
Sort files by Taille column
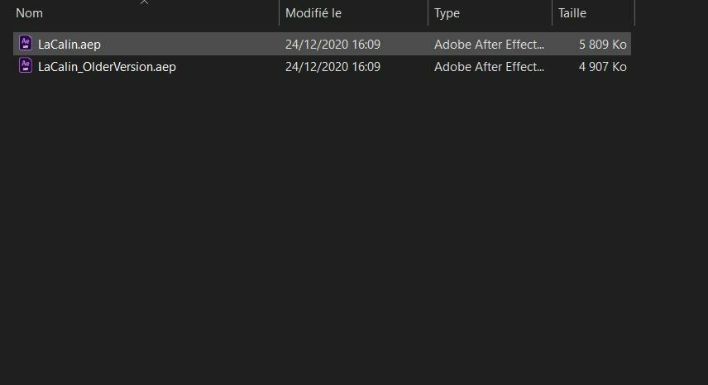click(572, 13)
